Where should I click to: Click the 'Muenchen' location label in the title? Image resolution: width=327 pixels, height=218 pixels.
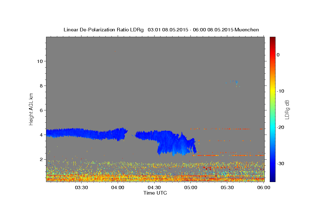(x=247, y=30)
